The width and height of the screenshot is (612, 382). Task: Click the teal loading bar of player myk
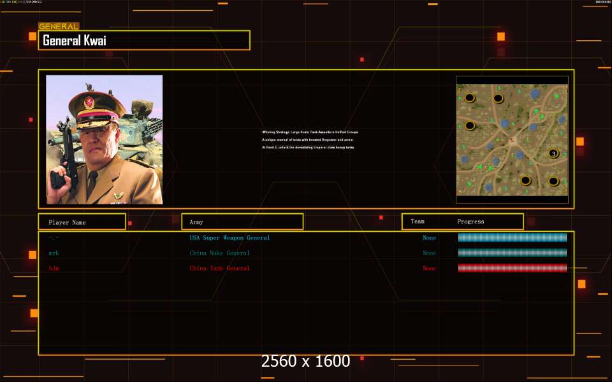(512, 253)
